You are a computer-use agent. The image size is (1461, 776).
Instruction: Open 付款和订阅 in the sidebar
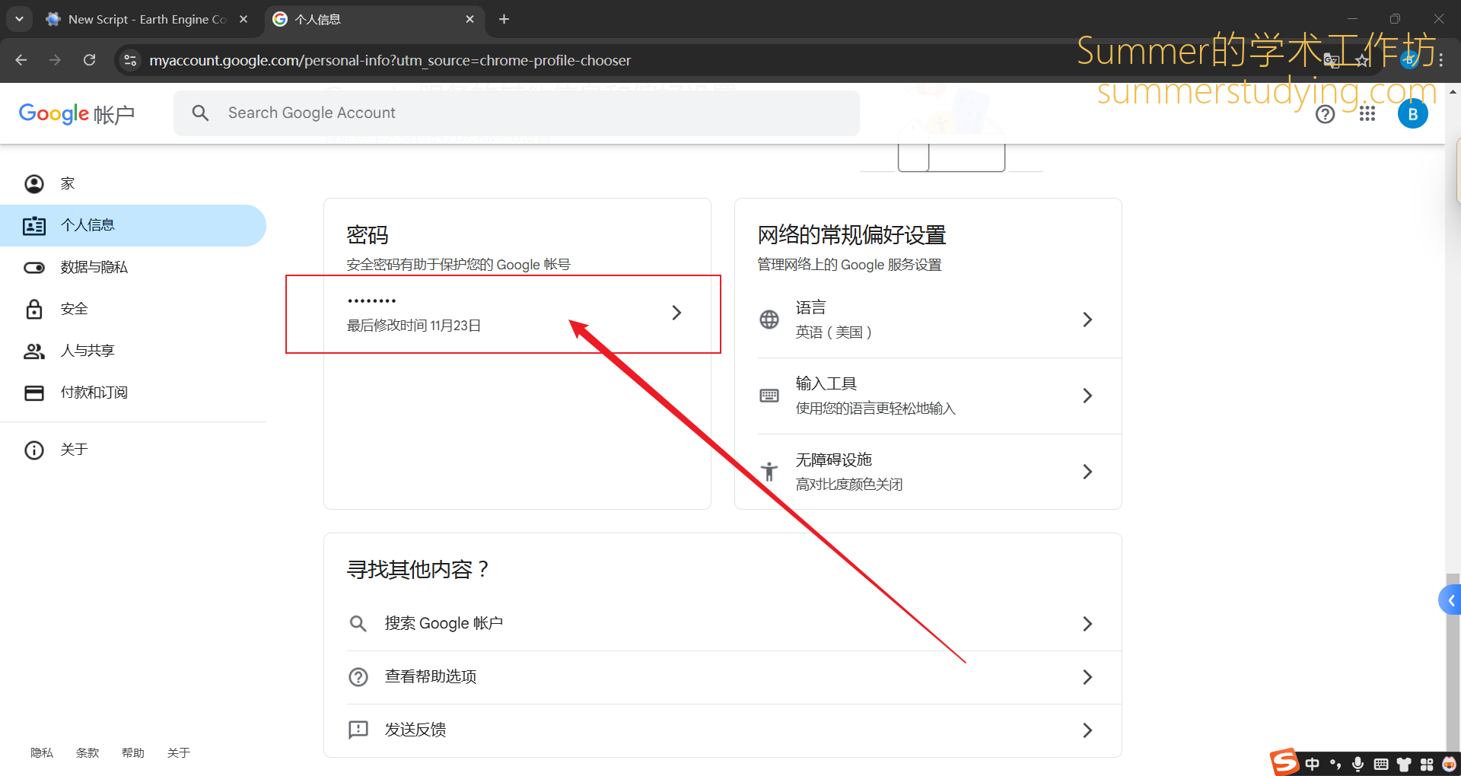133,393
